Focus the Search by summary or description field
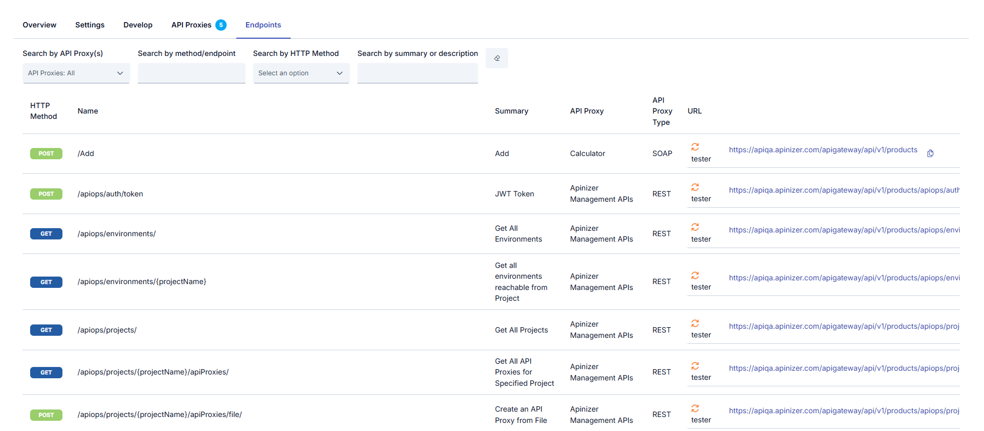Screen dimensions: 984x431 click(417, 73)
